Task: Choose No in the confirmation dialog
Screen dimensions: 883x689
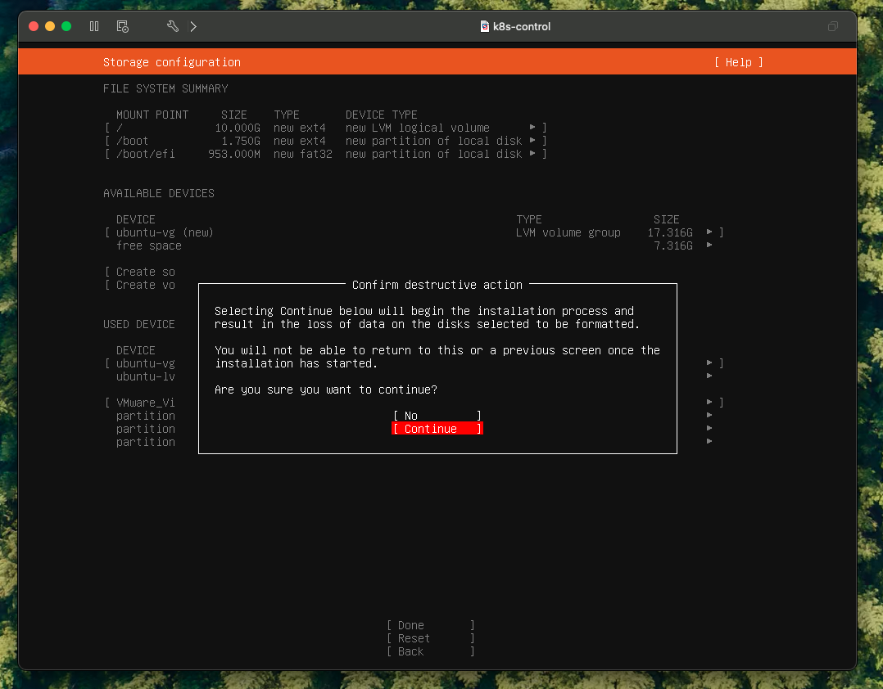Action: click(x=437, y=416)
